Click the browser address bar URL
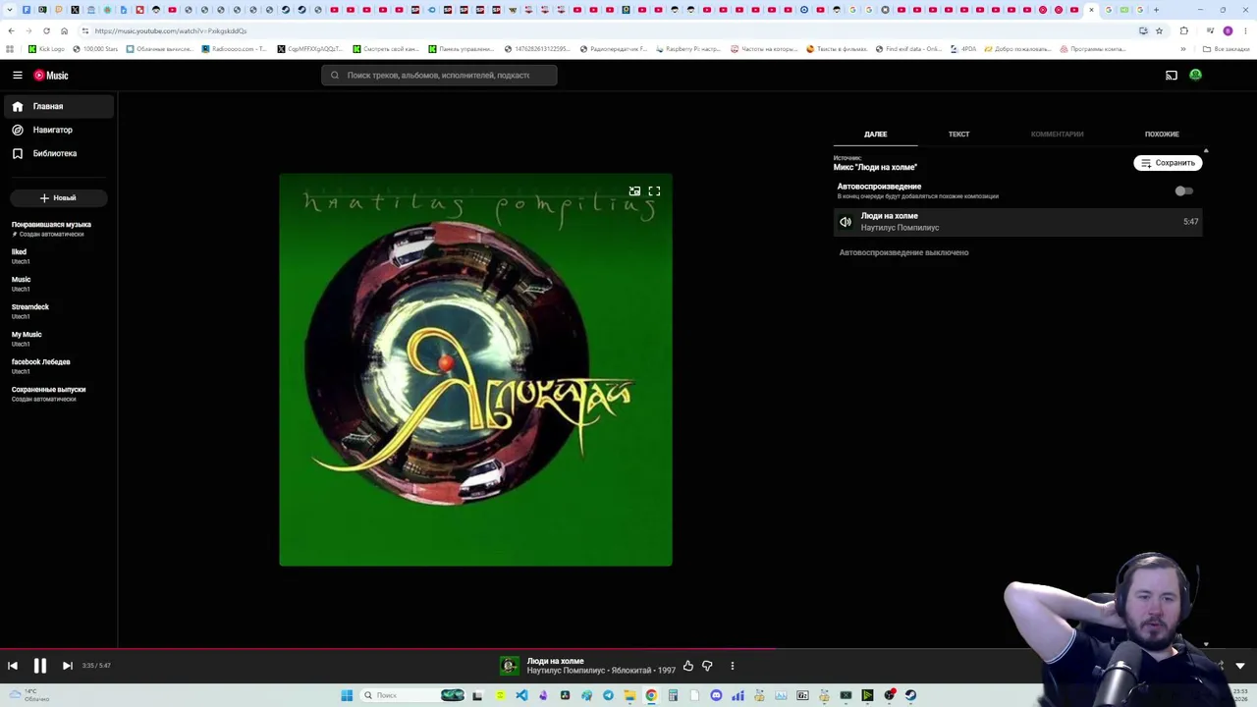The height and width of the screenshot is (707, 1257). (171, 30)
